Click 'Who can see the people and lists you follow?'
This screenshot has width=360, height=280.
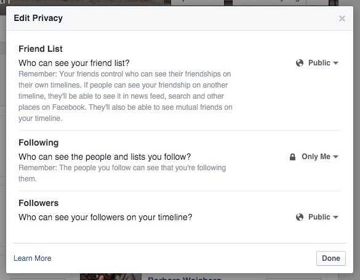point(105,157)
